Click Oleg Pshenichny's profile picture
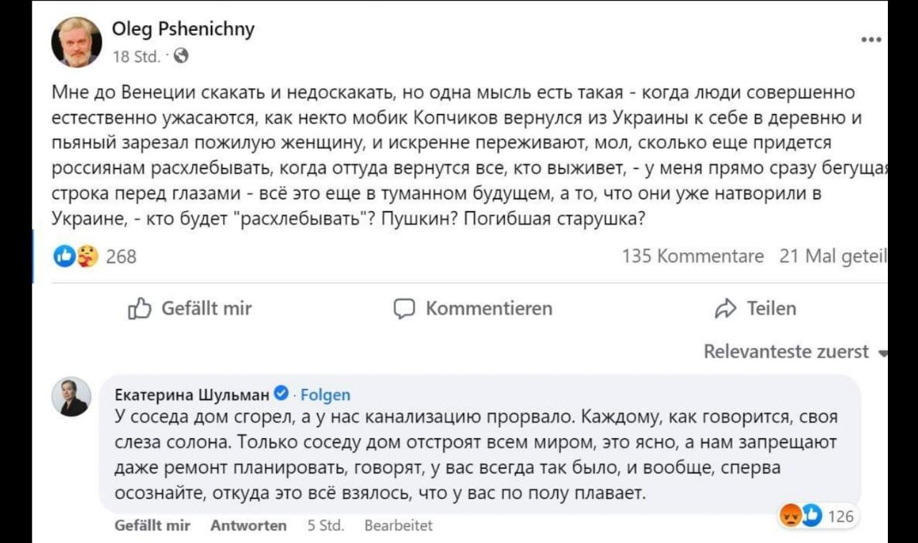Image resolution: width=918 pixels, height=543 pixels. click(x=77, y=42)
